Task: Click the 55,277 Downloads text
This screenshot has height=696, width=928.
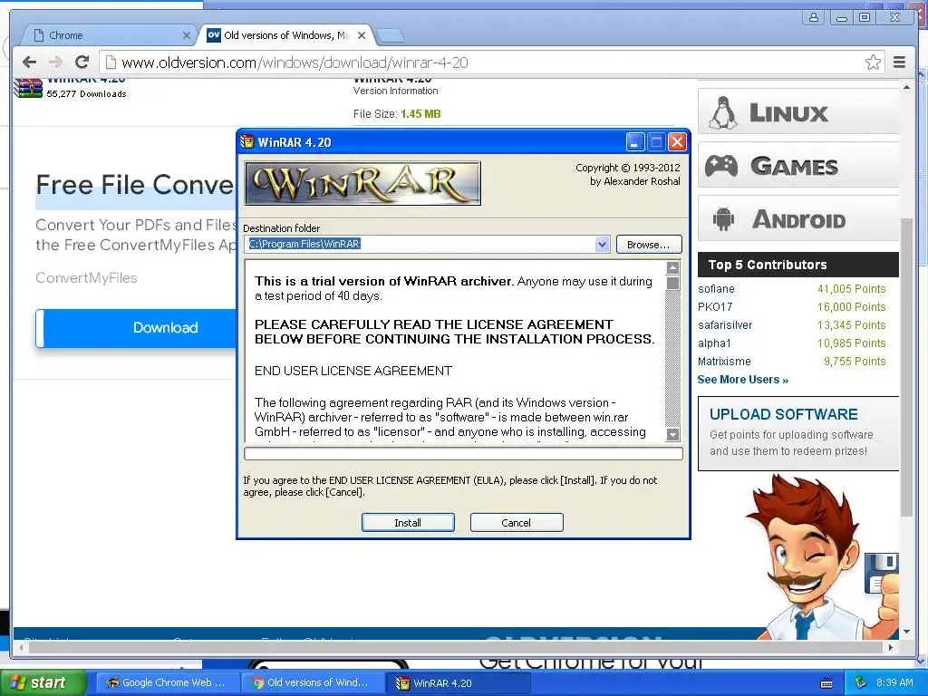Action: point(86,93)
